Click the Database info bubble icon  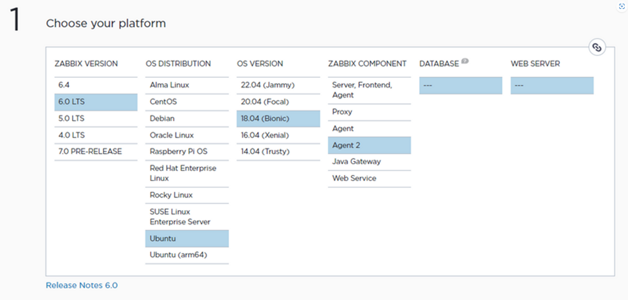tap(465, 61)
